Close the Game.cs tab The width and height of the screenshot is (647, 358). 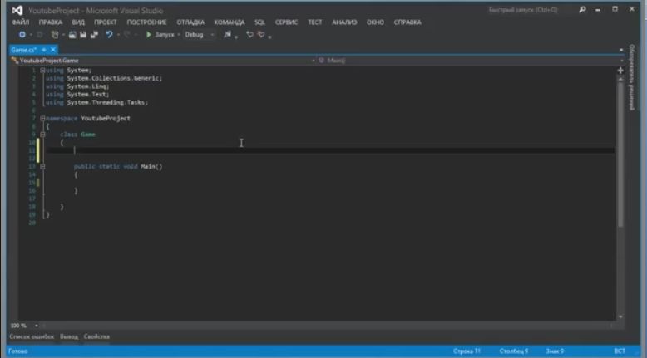pyautogui.click(x=53, y=50)
